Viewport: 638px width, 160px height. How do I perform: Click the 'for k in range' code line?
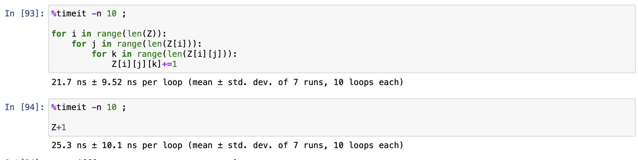164,54
